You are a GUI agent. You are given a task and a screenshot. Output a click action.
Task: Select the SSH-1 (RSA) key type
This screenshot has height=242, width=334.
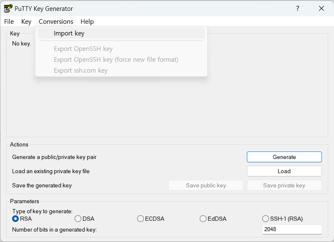click(282, 219)
